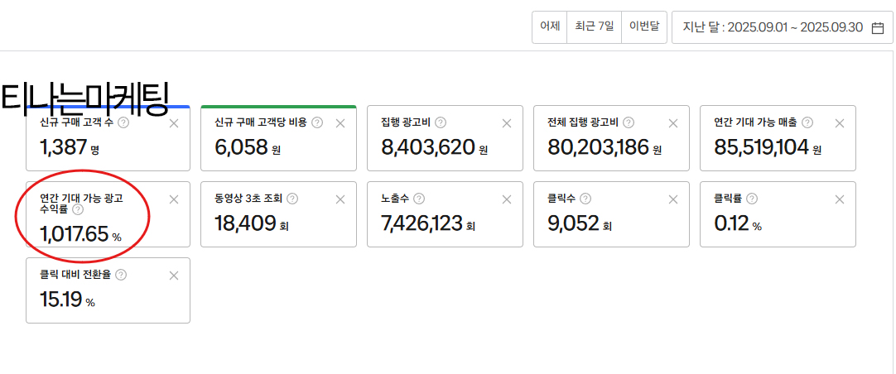This screenshot has width=896, height=374.
Task: Remove the 집행 광고비 metric card
Action: pos(507,123)
